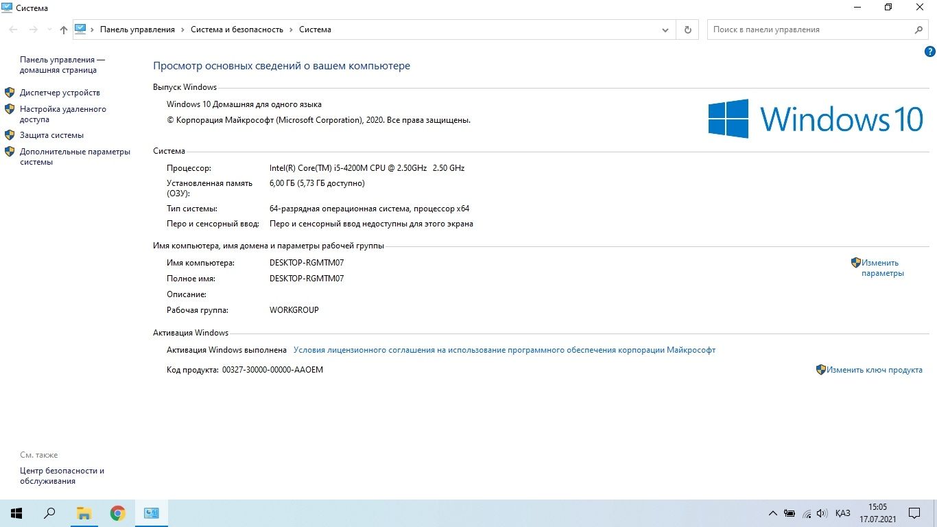The width and height of the screenshot is (937, 527).
Task: Open the Microsoft license terms link
Action: point(504,350)
